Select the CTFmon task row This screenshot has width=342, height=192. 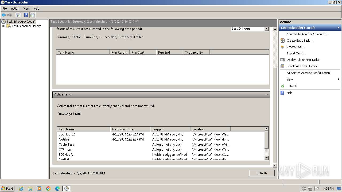point(161,150)
